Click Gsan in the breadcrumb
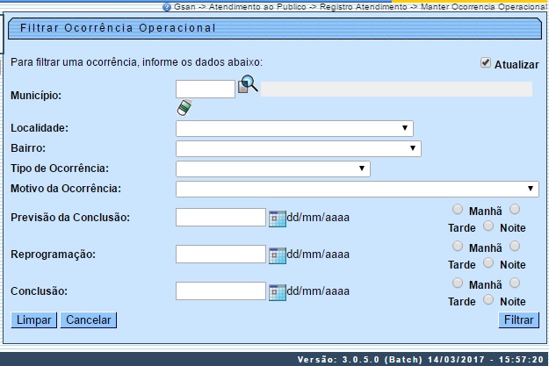 (184, 7)
